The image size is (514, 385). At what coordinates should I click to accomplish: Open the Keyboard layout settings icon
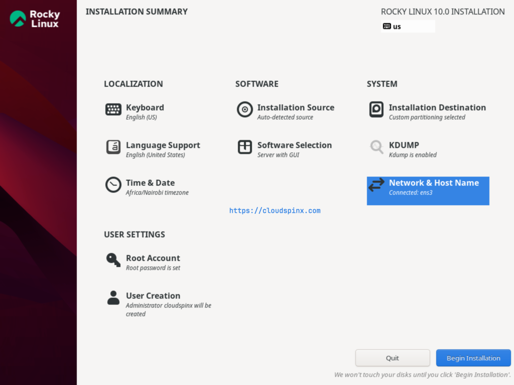113,109
